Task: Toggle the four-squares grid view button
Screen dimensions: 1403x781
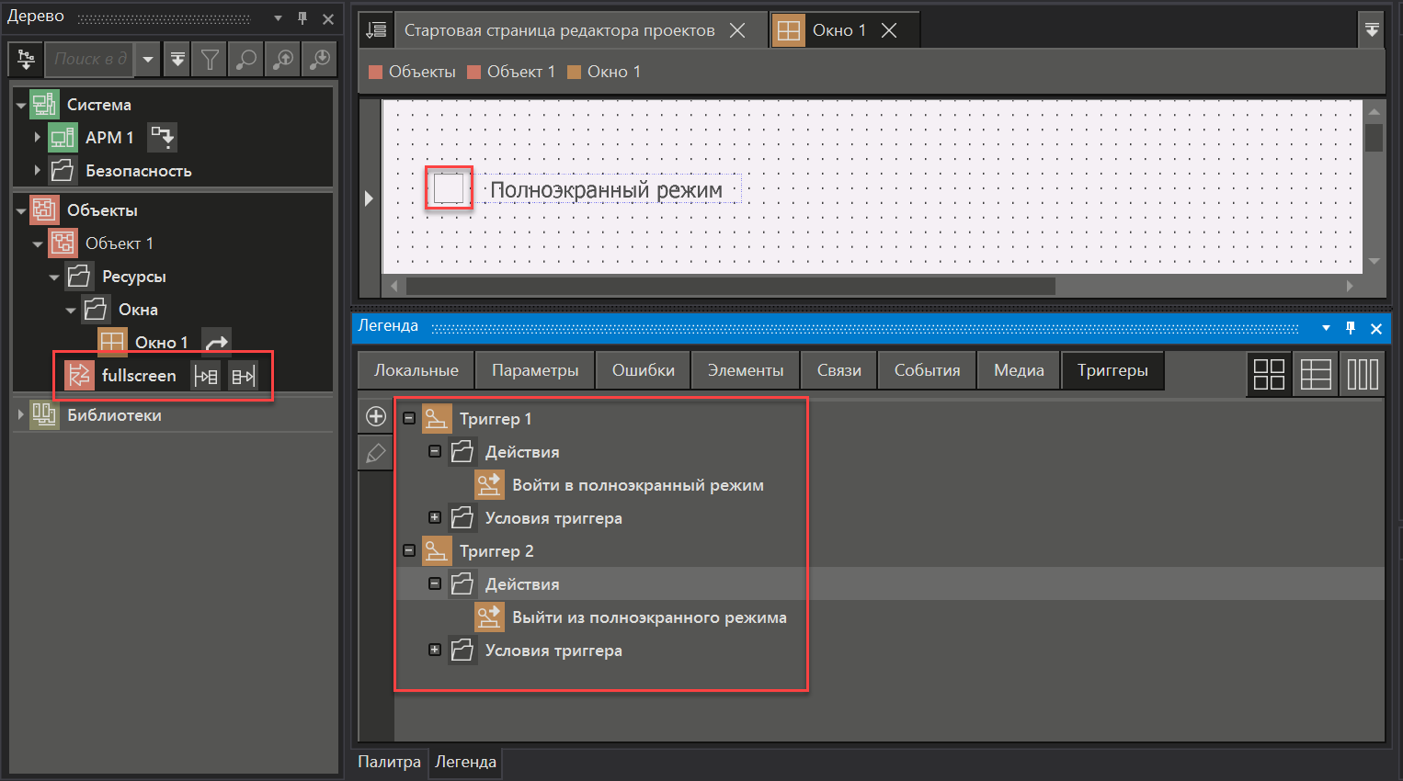Action: 1269,374
